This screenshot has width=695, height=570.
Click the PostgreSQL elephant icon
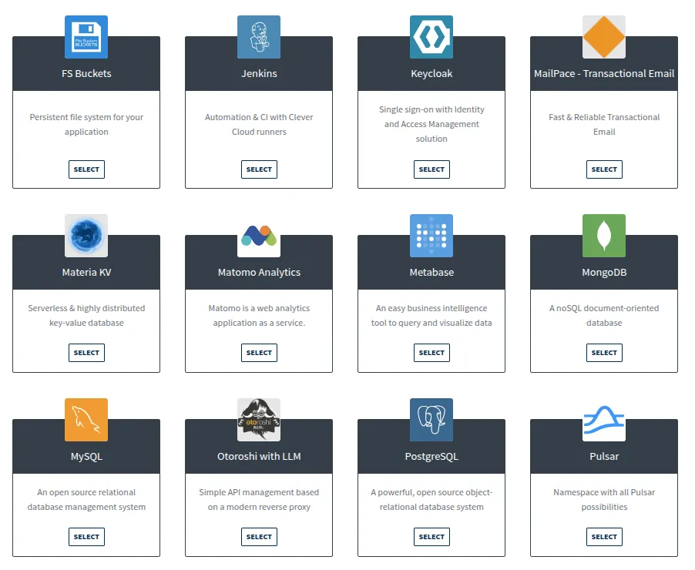click(x=431, y=420)
